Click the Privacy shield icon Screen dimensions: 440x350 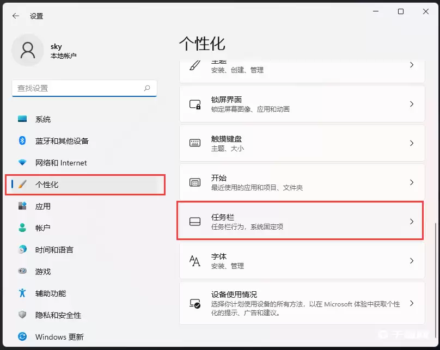pos(22,315)
